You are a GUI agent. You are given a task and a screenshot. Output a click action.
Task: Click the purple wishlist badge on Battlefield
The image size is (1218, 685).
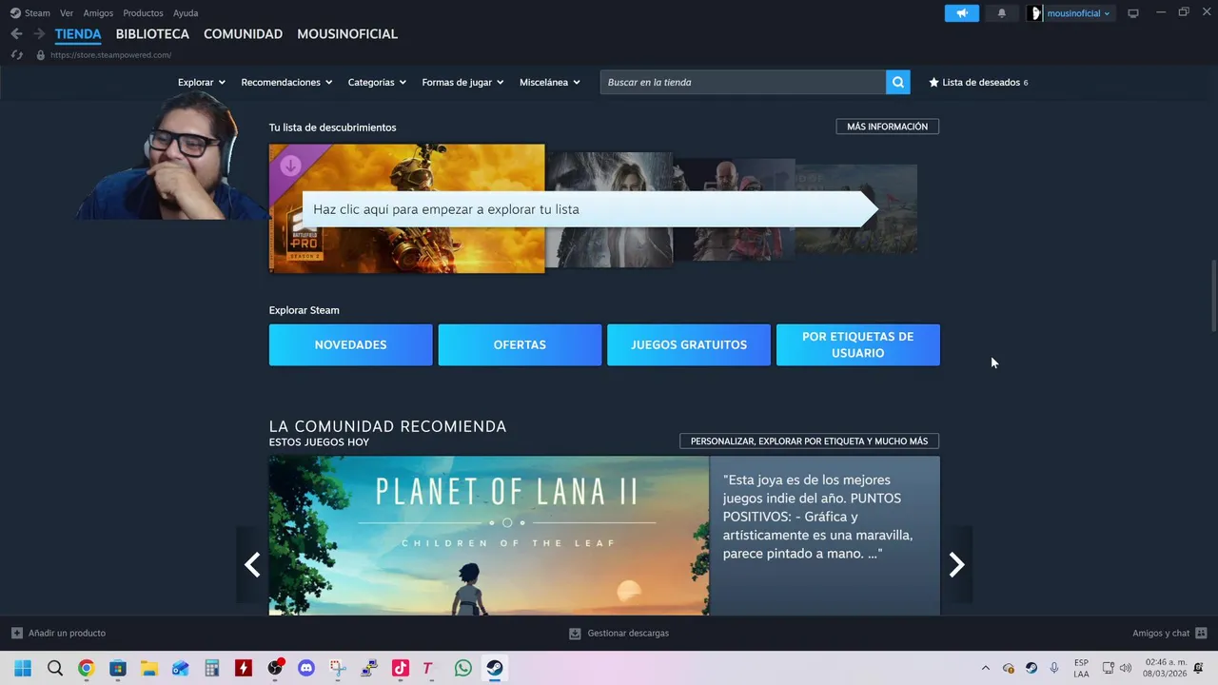[x=290, y=166]
